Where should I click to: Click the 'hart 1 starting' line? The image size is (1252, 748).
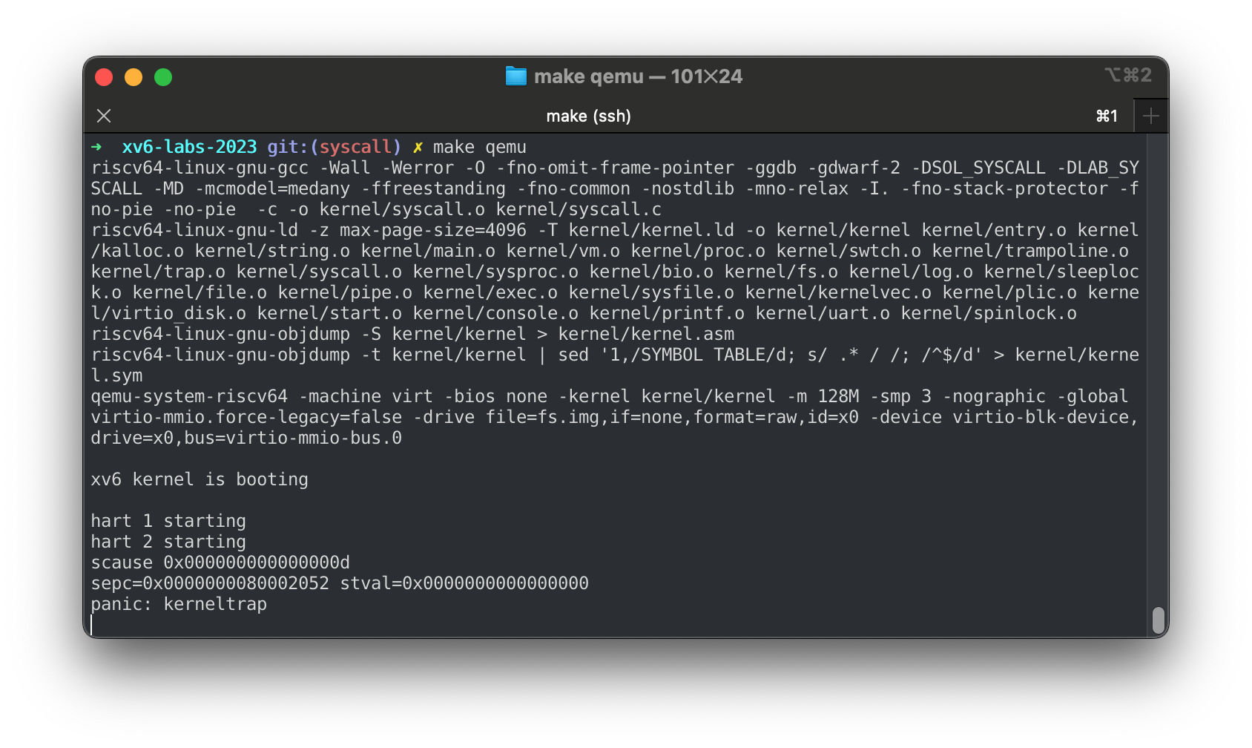point(168,521)
